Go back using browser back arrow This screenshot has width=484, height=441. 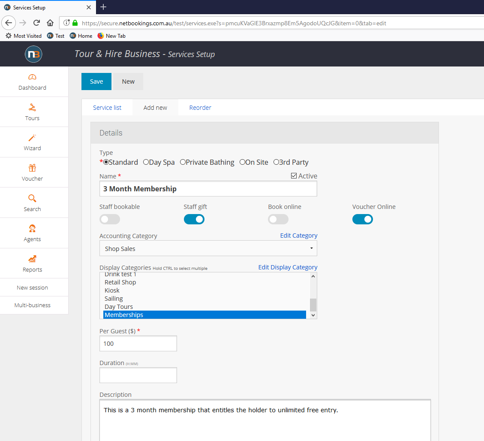9,23
